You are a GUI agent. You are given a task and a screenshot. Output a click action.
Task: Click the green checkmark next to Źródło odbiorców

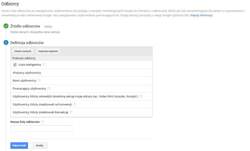coord(6,26)
